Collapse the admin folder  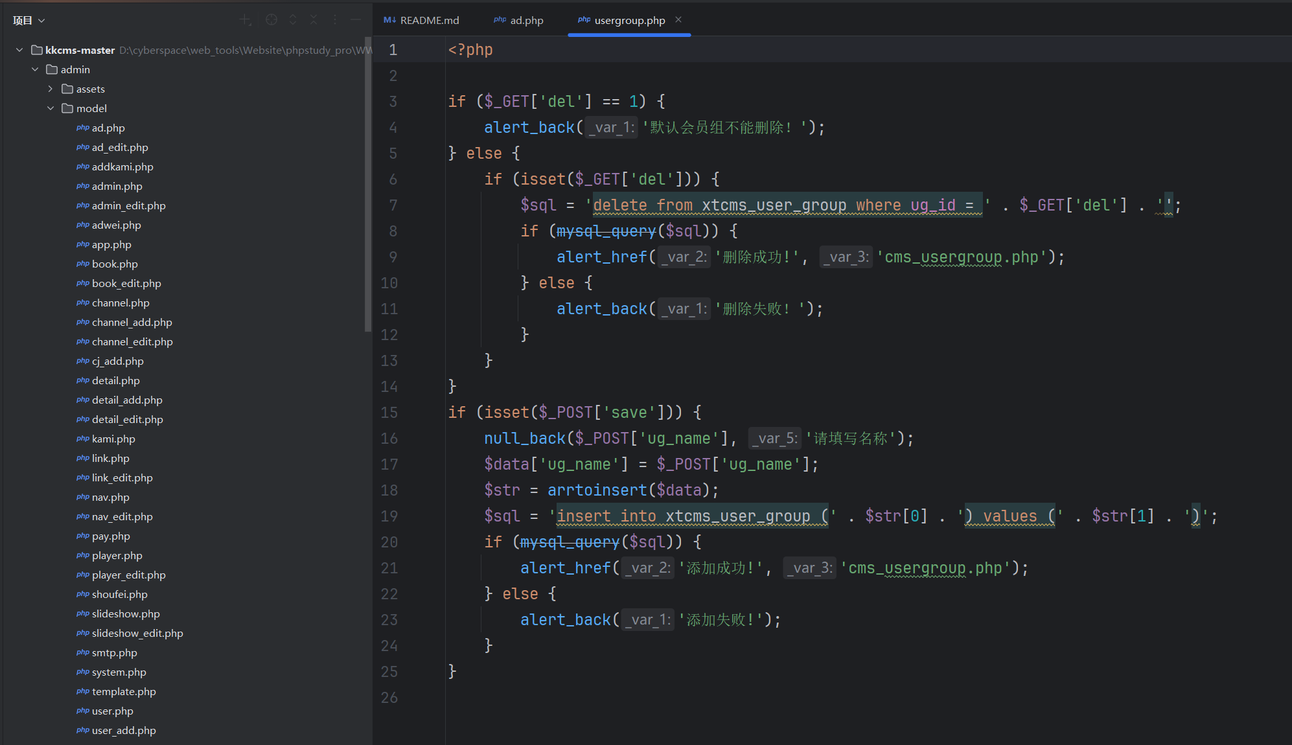(35, 69)
